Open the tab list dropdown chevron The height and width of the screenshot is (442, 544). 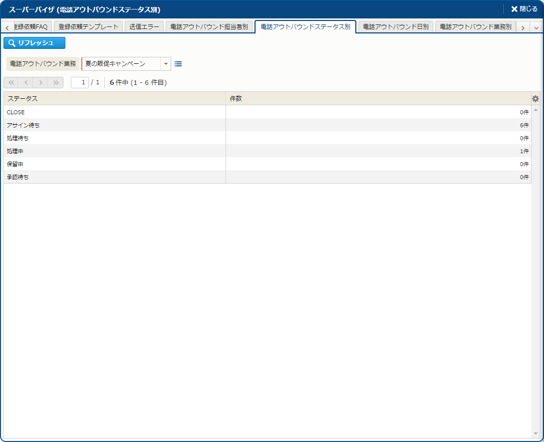pyautogui.click(x=537, y=28)
